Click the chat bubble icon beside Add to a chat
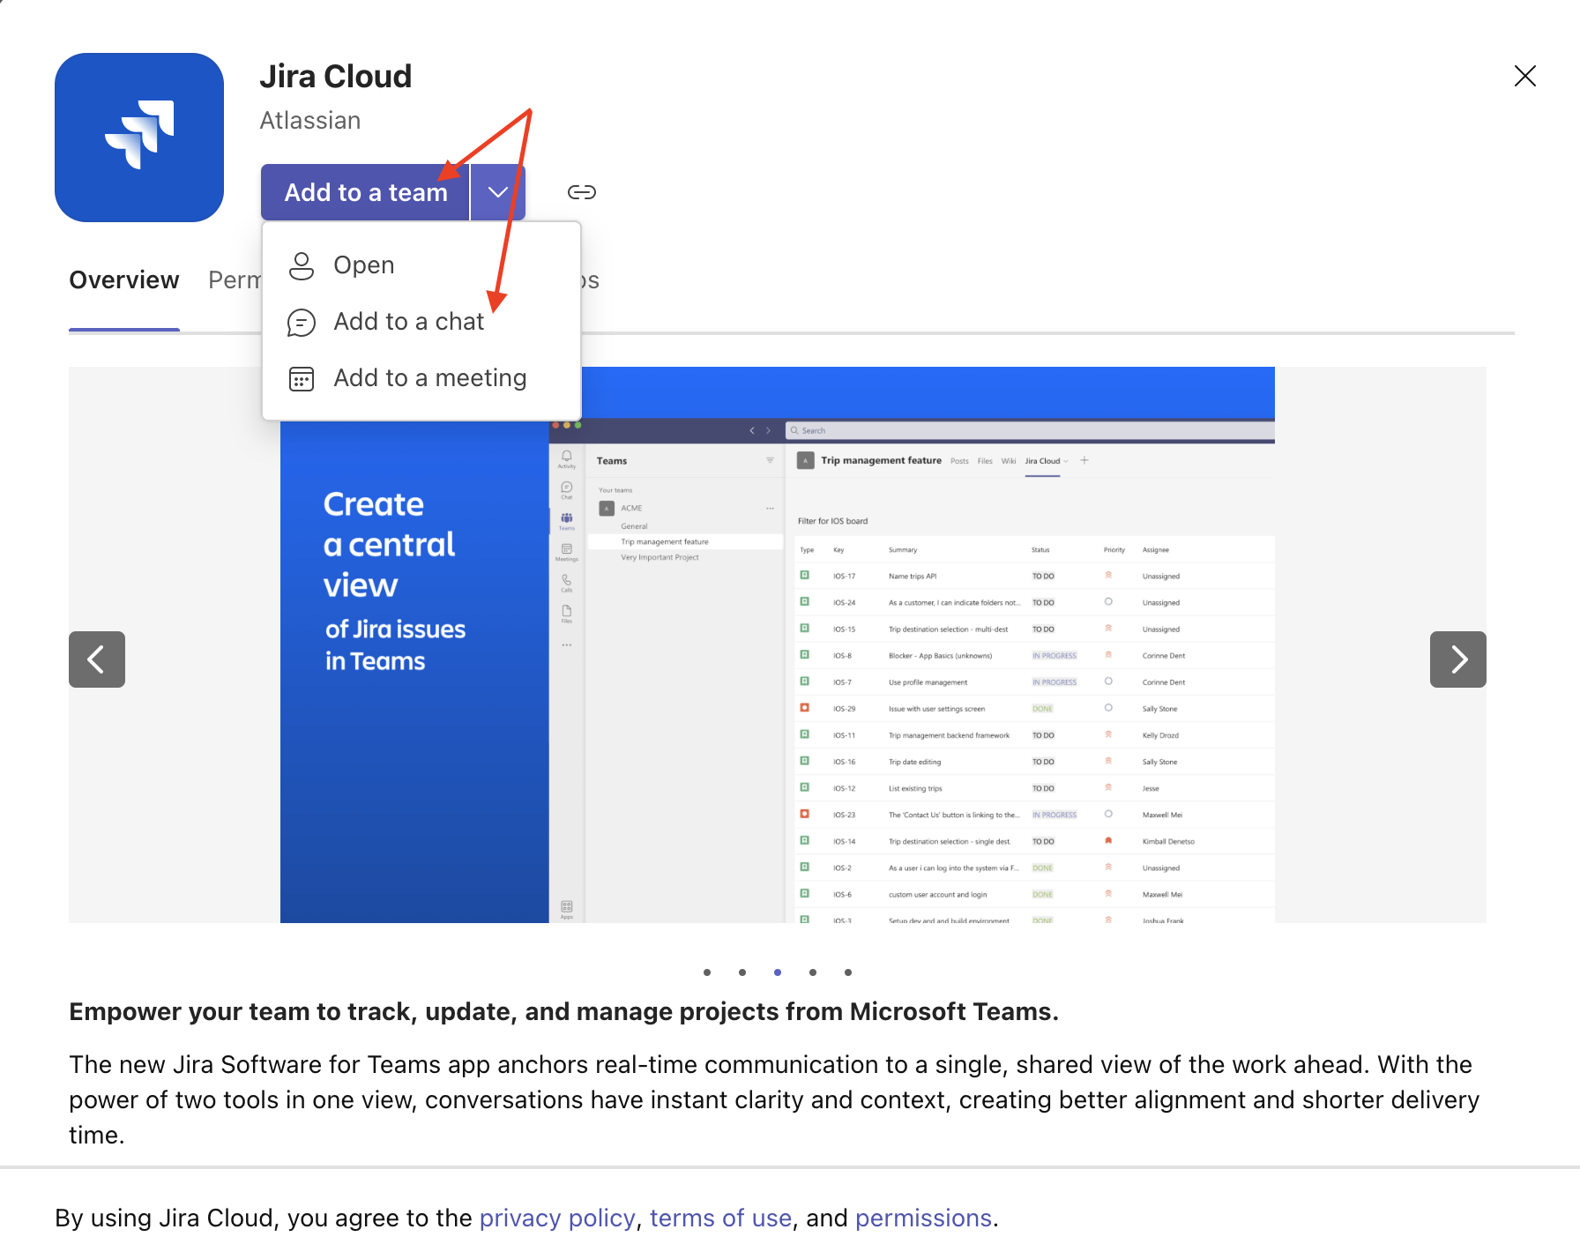The image size is (1580, 1259). (301, 322)
